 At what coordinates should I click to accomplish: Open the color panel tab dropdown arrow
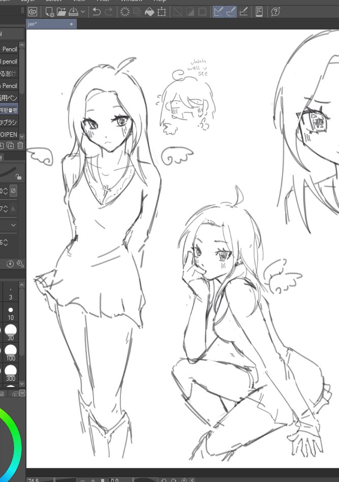click(x=22, y=393)
